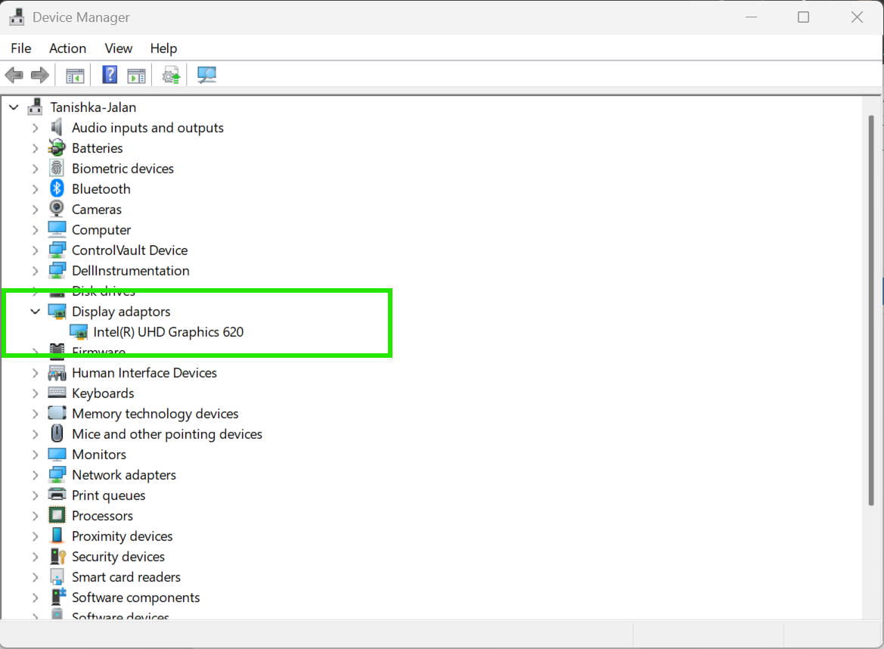This screenshot has width=884, height=649.
Task: Expand the Audio inputs and outputs chevron
Action: click(36, 128)
